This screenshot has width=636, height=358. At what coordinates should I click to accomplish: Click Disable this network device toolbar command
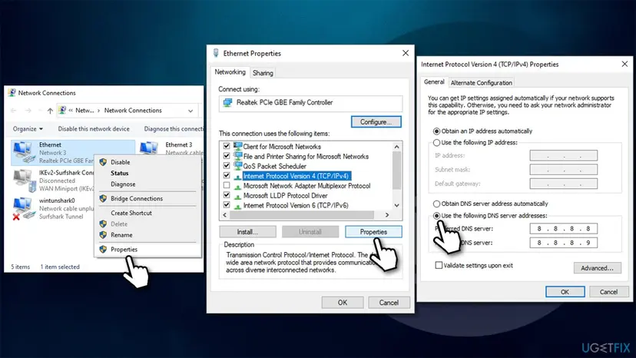pyautogui.click(x=94, y=128)
